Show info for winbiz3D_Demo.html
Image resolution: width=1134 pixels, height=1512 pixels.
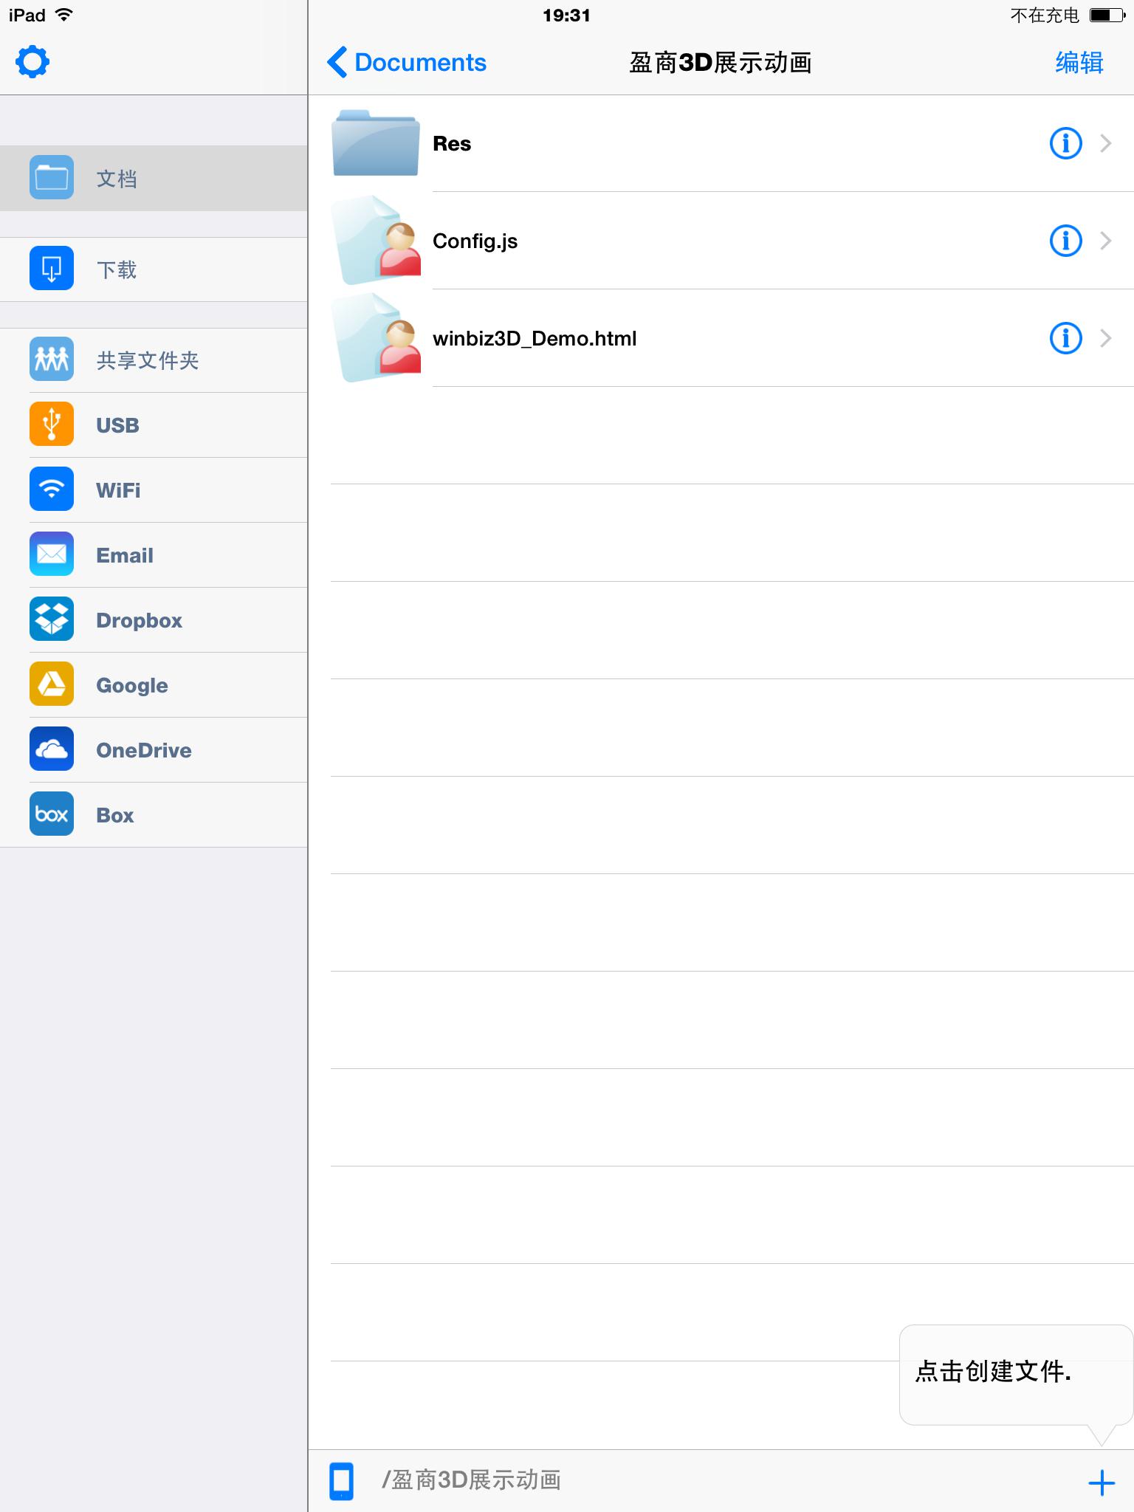[1065, 338]
